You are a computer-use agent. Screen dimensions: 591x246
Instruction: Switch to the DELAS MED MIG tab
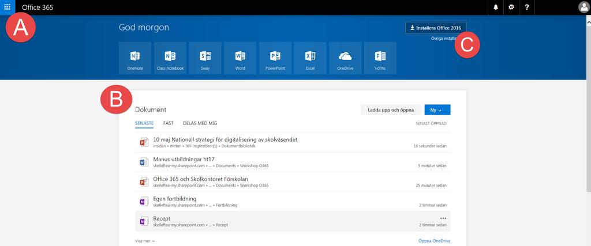pos(200,123)
